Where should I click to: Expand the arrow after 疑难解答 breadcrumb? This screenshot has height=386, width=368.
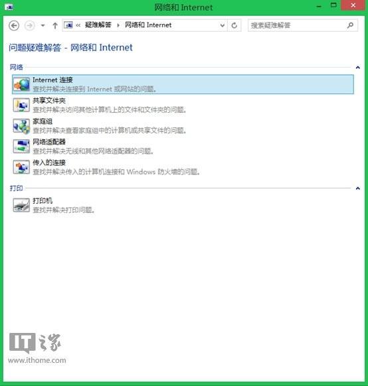pyautogui.click(x=118, y=25)
